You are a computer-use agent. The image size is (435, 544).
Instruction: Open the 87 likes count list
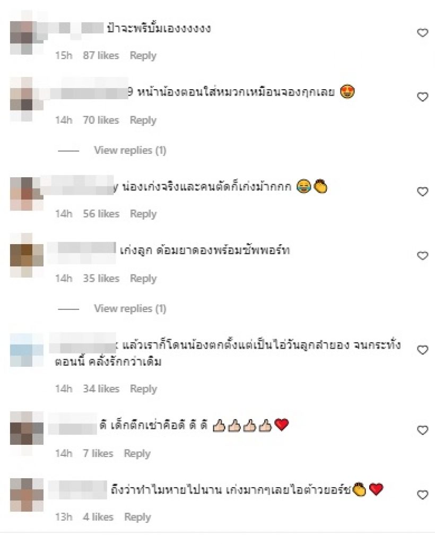(101, 56)
